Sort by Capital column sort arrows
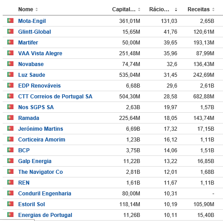223x221 pixels. click(139, 9)
